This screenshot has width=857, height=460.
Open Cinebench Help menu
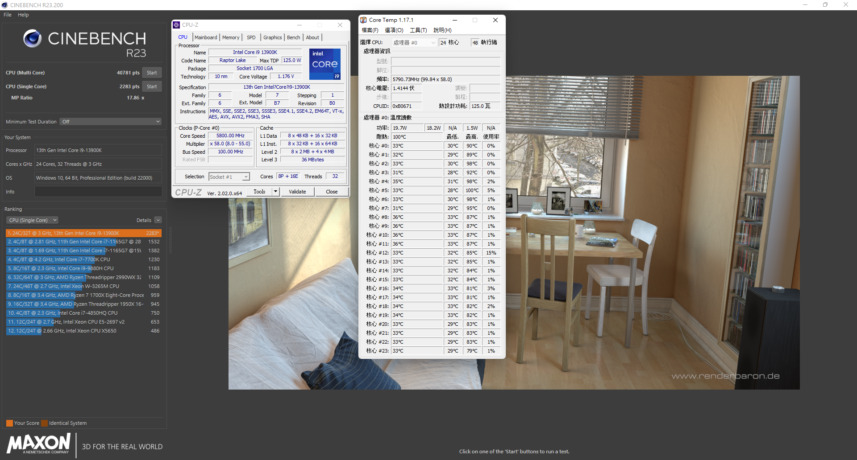23,15
